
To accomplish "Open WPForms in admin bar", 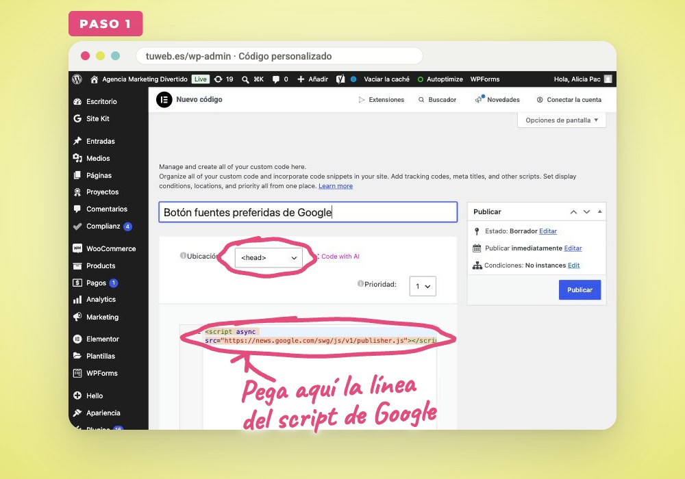I will [485, 79].
